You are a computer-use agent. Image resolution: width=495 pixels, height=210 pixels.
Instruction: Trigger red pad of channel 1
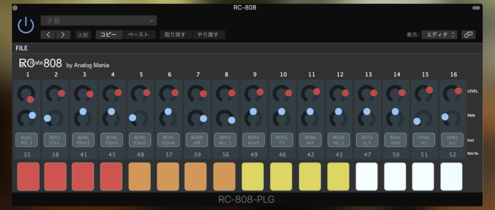28,176
